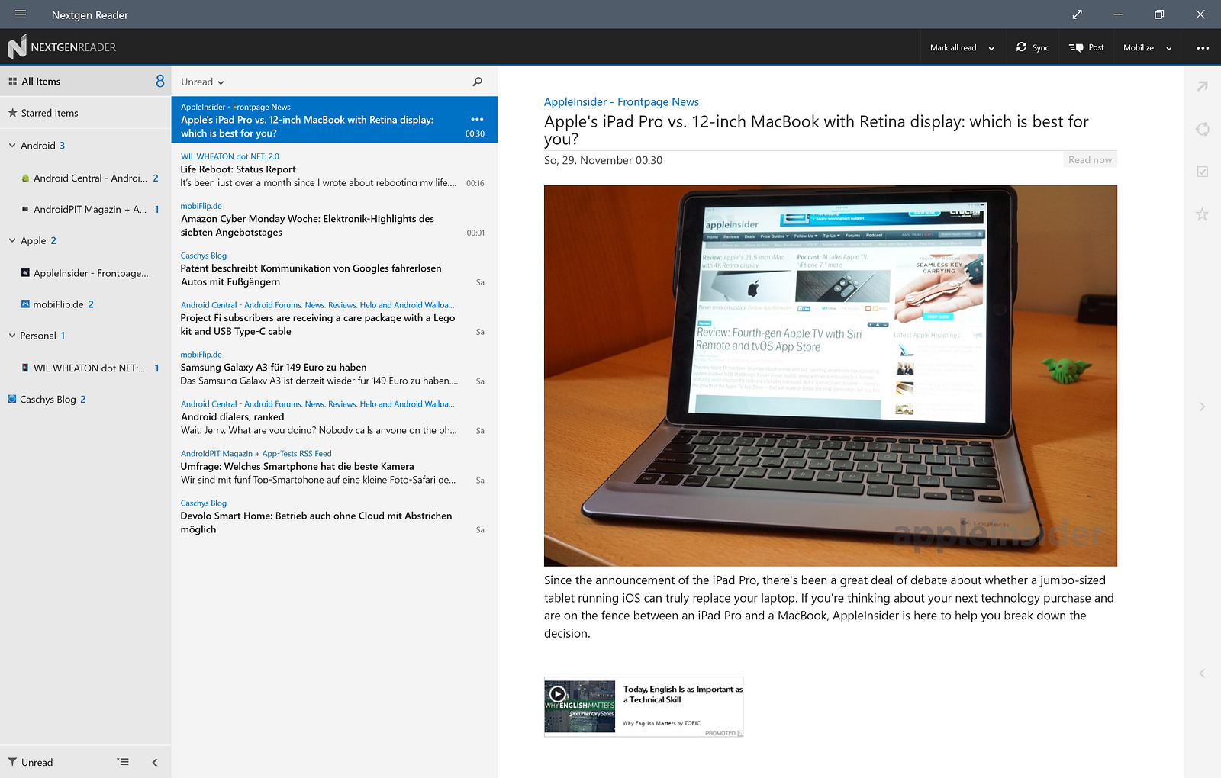1221x778 pixels.
Task: Toggle the Unread filter in the sidebar footer
Action: (x=31, y=762)
